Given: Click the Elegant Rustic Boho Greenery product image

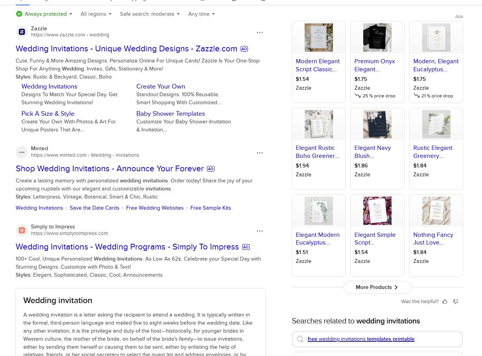Looking at the screenshot, I should [x=318, y=124].
